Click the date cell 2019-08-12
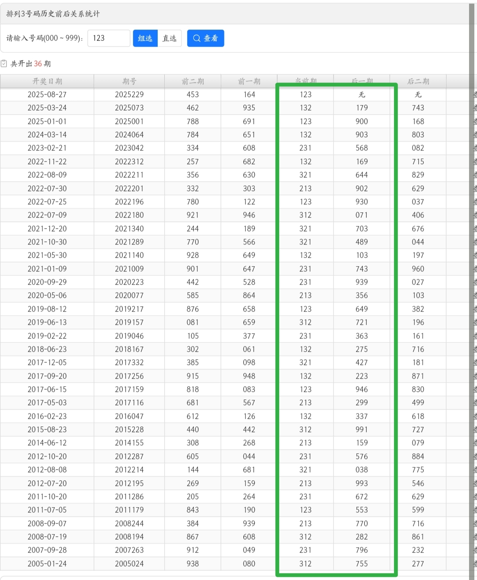Viewport: 477px width, 580px height. [x=47, y=309]
